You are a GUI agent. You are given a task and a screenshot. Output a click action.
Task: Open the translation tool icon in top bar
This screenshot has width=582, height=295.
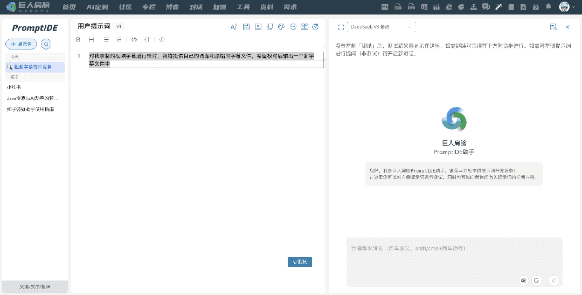[x=424, y=6]
